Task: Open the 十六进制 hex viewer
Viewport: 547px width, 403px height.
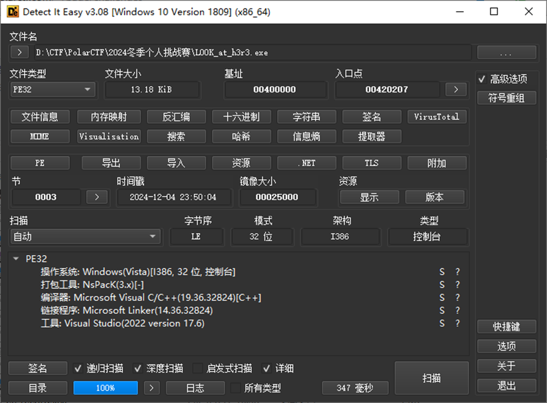Action: click(241, 117)
